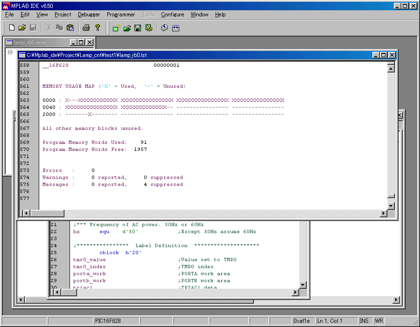Open the Window menu
Viewport: 420px width, 327px height.
(x=199, y=14)
